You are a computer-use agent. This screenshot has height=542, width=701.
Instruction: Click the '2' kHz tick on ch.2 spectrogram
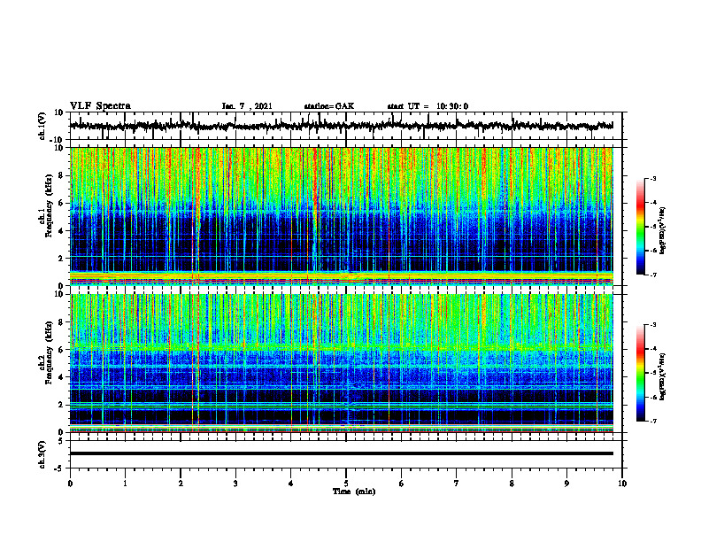coord(61,405)
